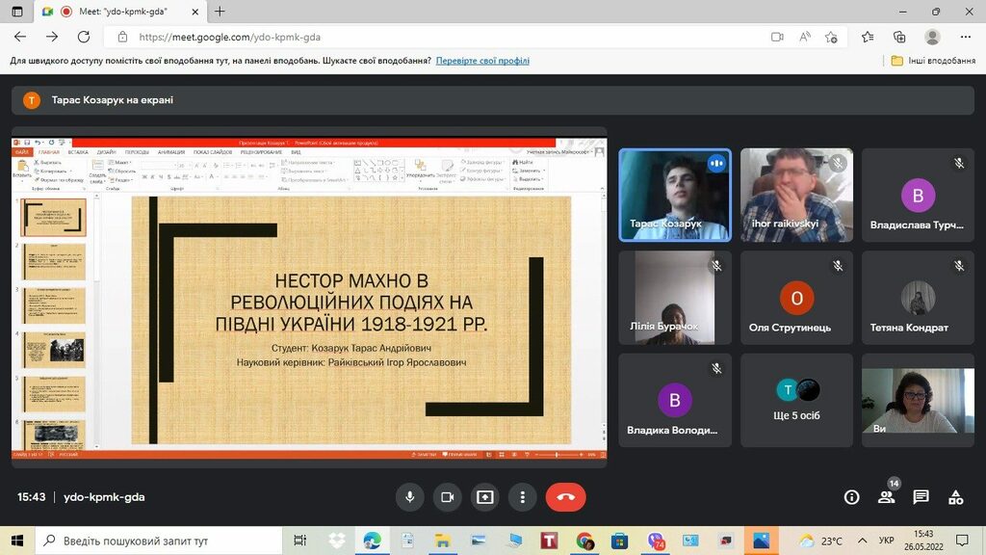Leave the call with red hang-up button
986x555 pixels.
pyautogui.click(x=565, y=497)
